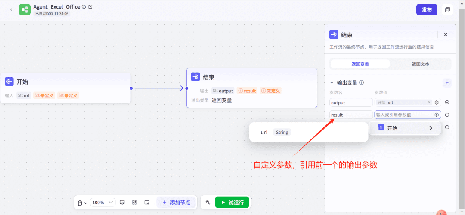
Task: Click the duplicate icon beside the 发布 button
Action: (447, 9)
